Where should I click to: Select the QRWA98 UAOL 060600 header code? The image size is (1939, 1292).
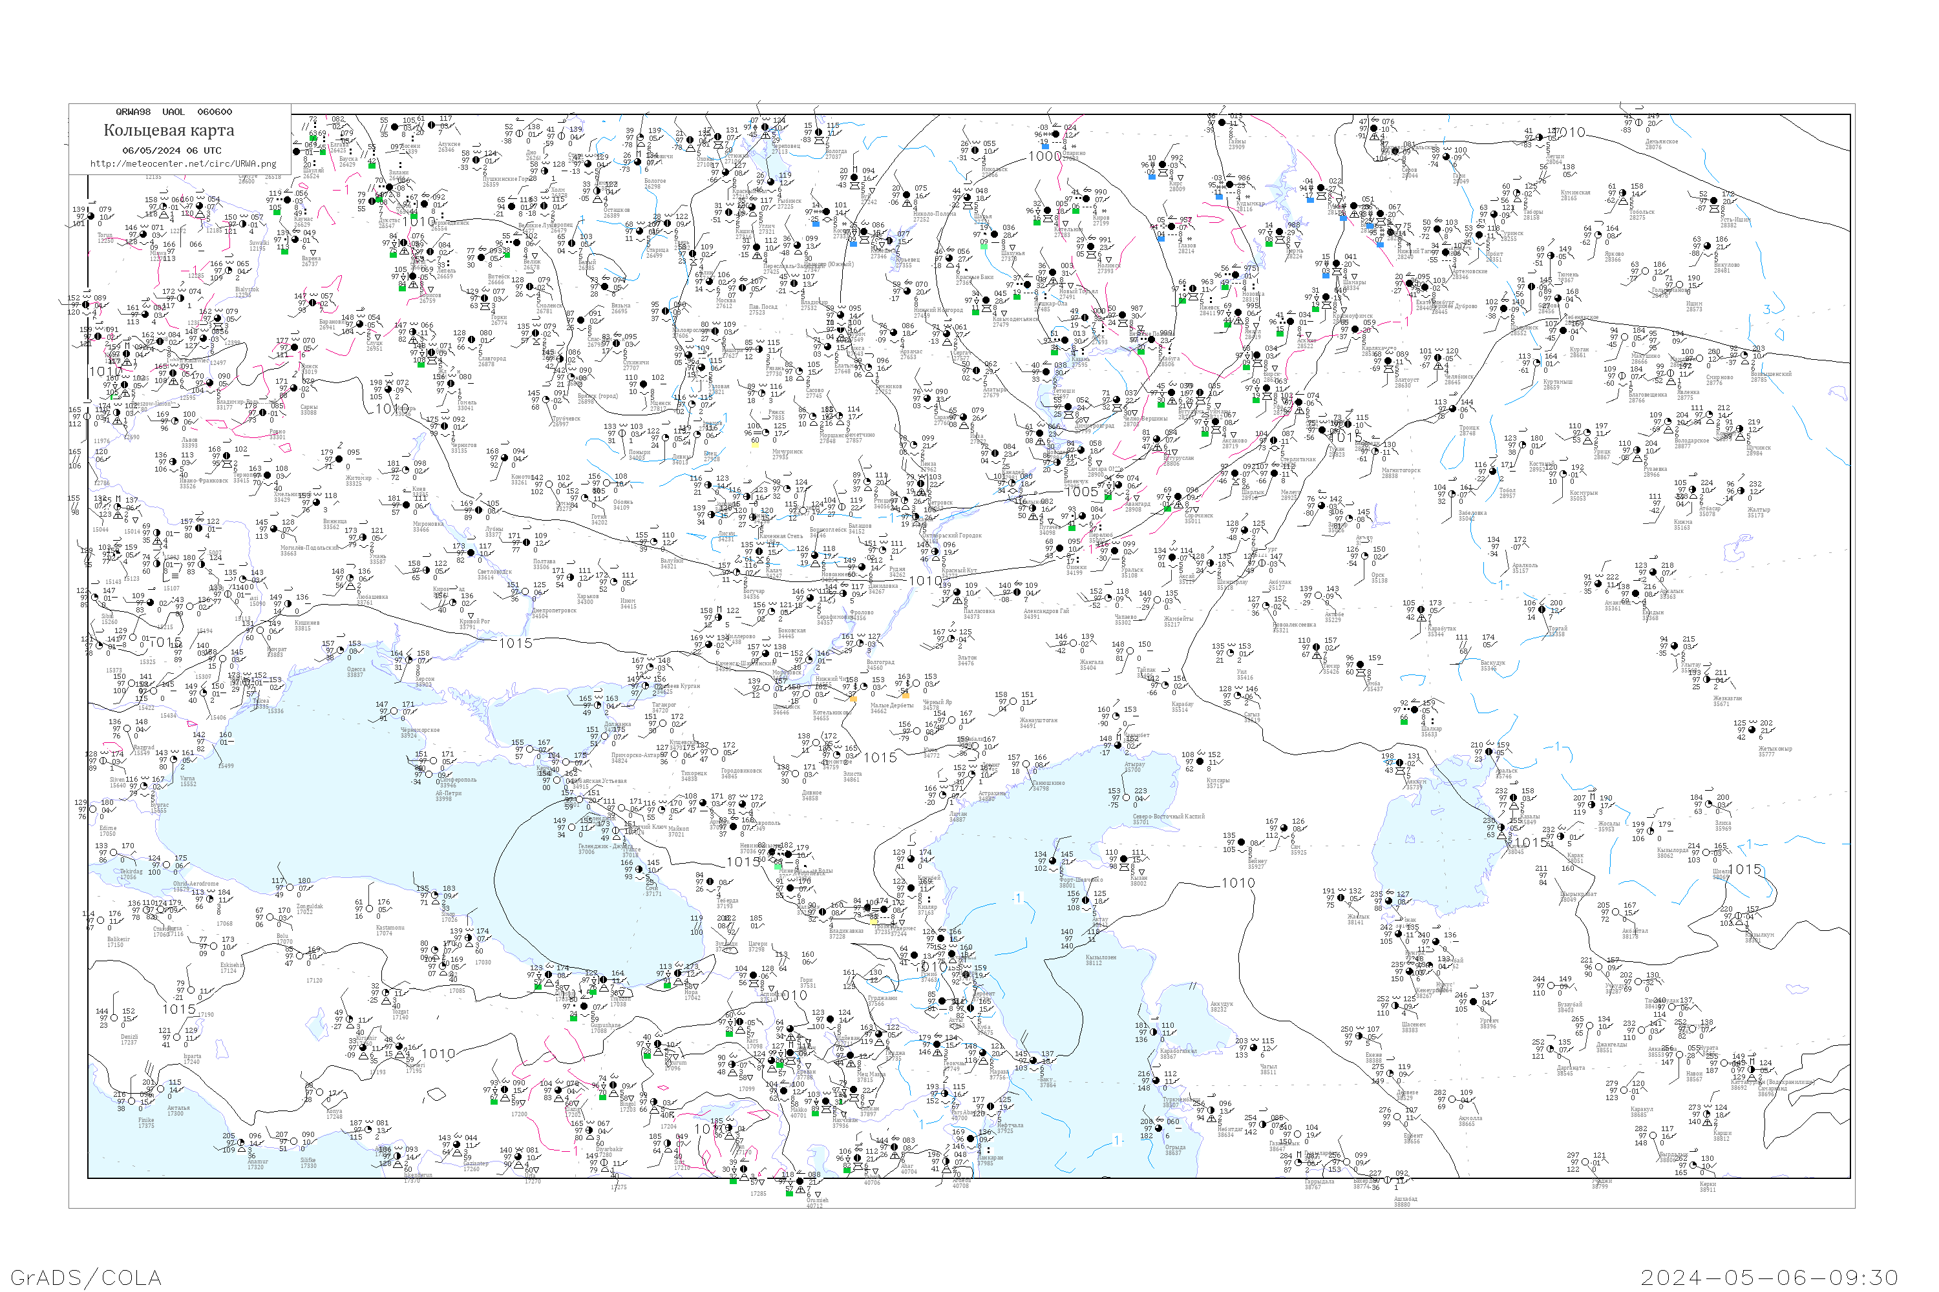coord(173,112)
